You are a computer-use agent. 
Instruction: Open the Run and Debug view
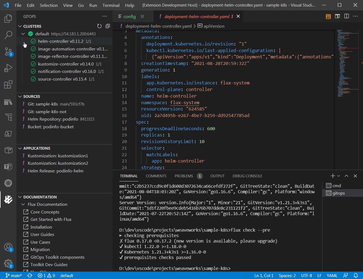click(8, 68)
